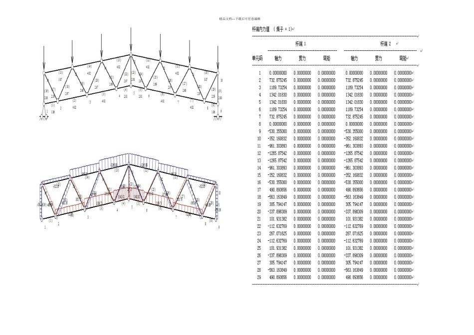This screenshot has height=335, width=474.
Task: Click the left pin support of top truss
Action: (x=44, y=116)
